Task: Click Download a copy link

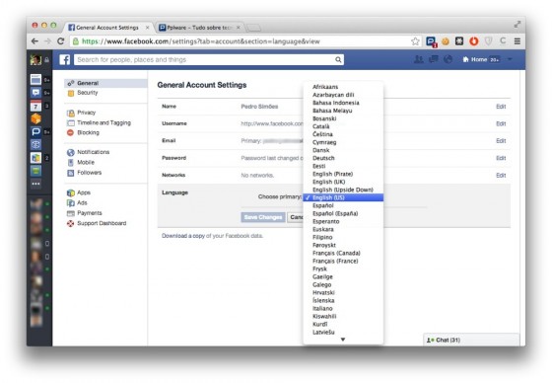Action: click(x=183, y=236)
